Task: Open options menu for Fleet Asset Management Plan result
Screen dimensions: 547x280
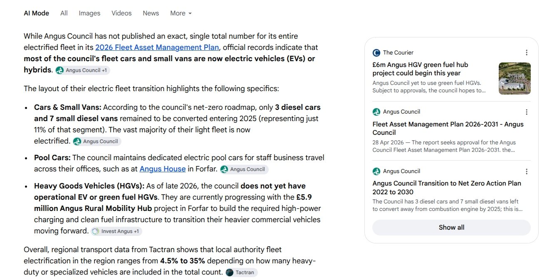Action: pos(526,112)
